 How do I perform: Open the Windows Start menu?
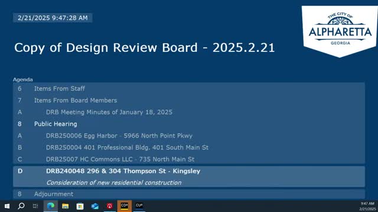tap(7, 206)
